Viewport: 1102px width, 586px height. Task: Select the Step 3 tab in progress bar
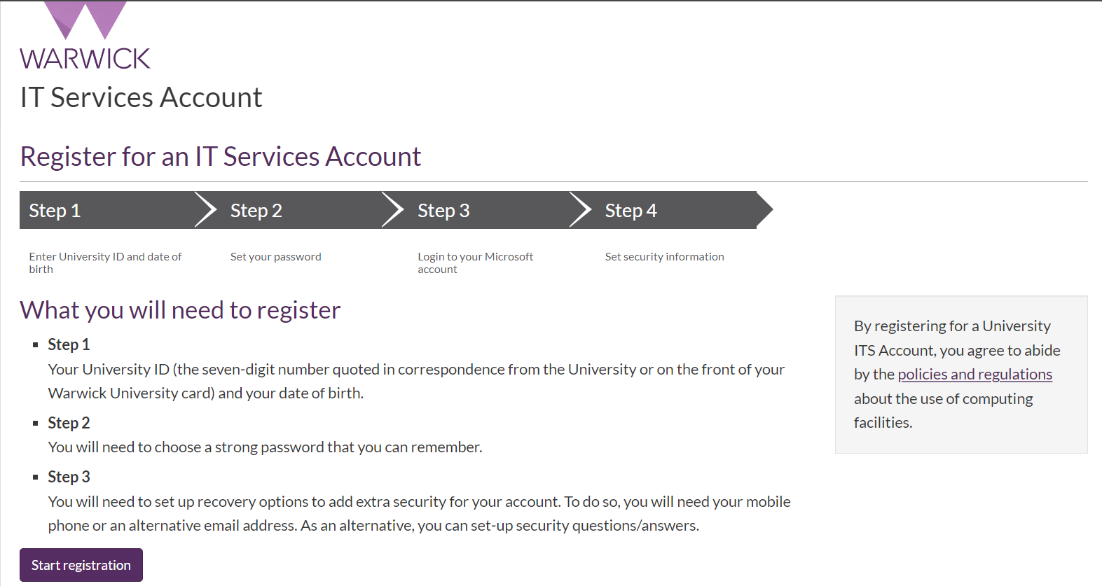point(443,211)
